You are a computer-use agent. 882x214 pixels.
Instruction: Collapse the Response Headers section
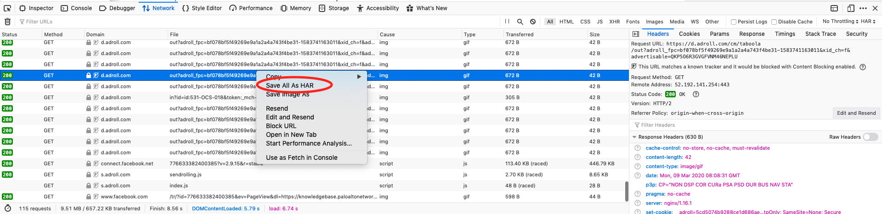point(634,137)
